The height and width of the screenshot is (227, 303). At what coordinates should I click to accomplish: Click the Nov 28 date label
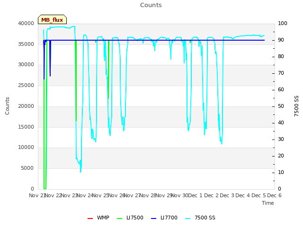click(148, 195)
